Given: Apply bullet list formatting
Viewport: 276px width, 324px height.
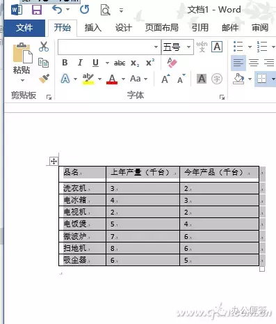Looking at the screenshot, I should tap(238, 47).
